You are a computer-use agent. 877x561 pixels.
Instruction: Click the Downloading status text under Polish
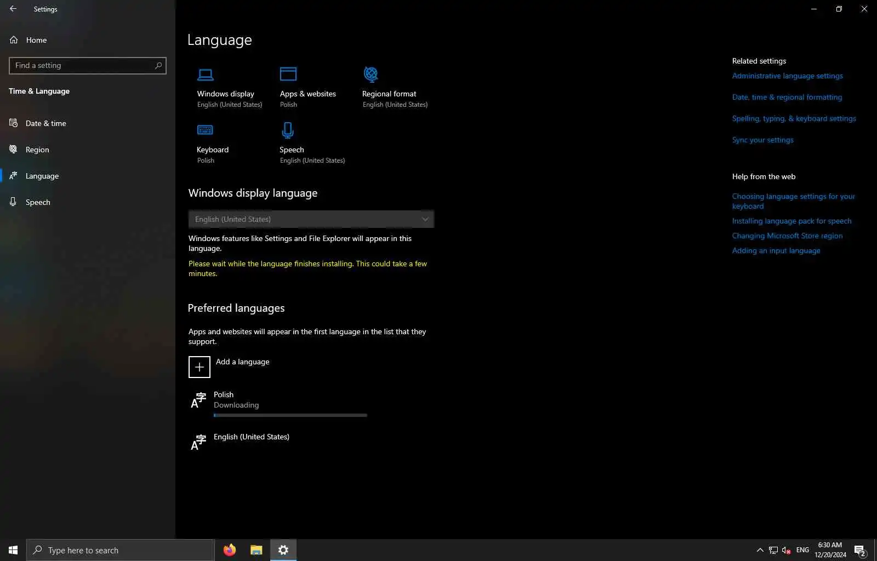coord(236,405)
